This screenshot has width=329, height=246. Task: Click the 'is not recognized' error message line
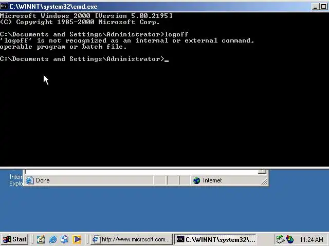point(127,40)
